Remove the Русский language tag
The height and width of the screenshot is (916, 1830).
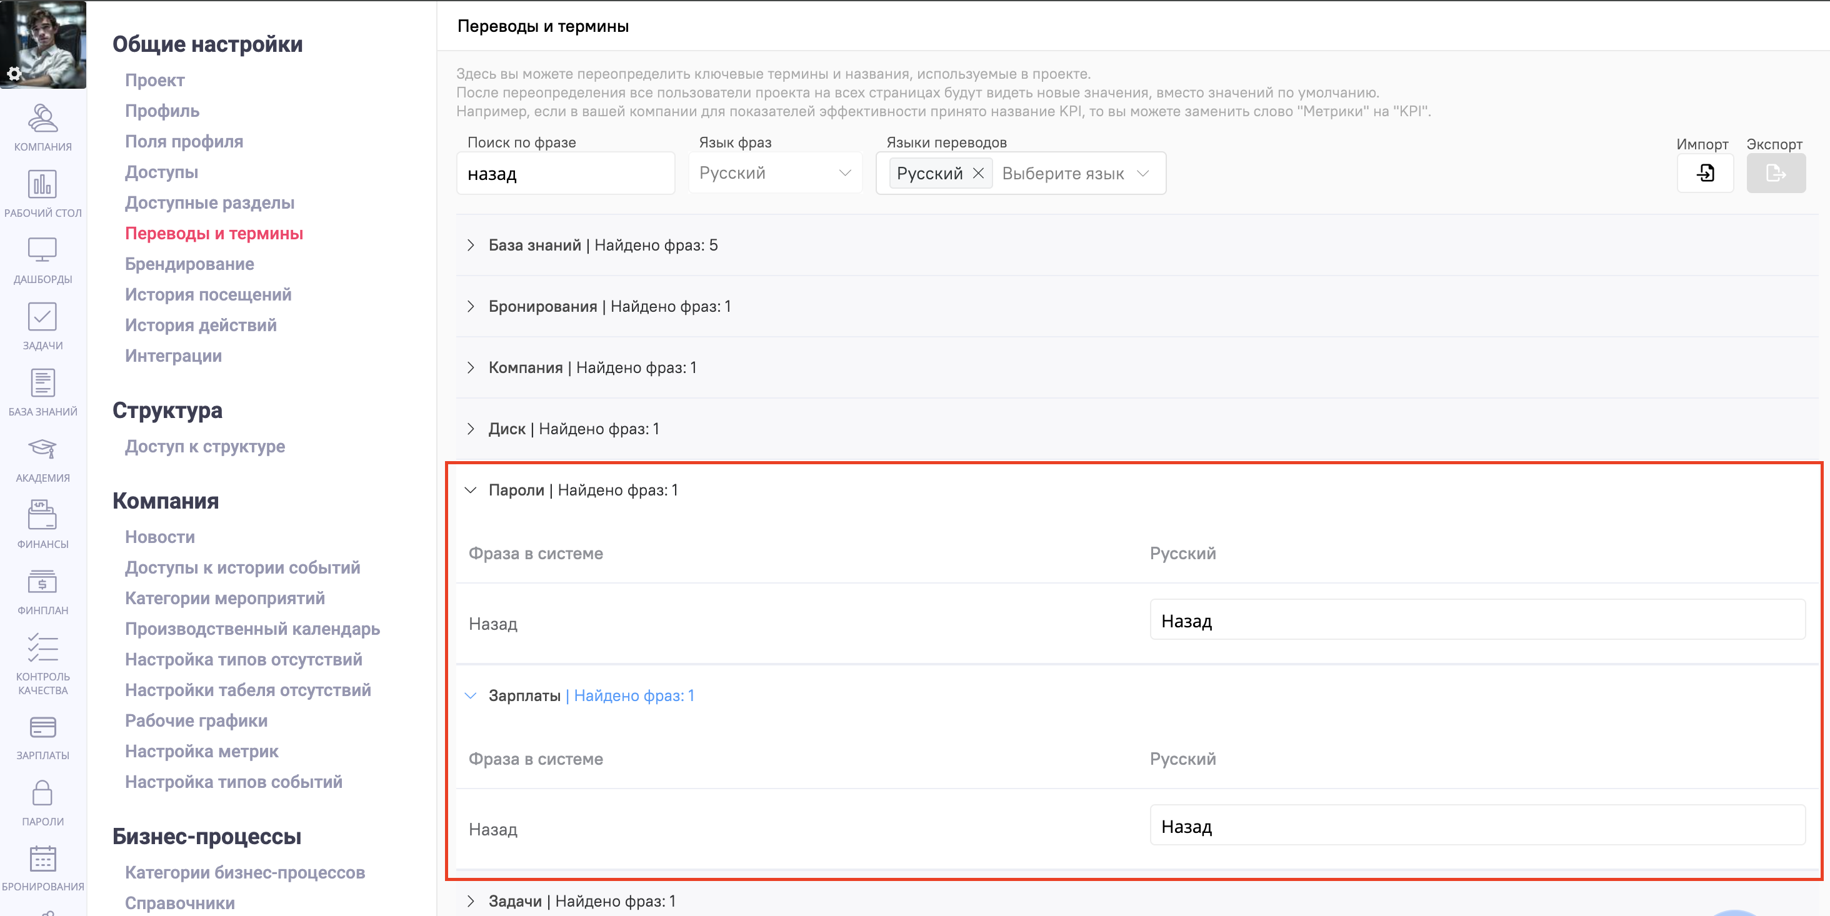[x=978, y=173]
